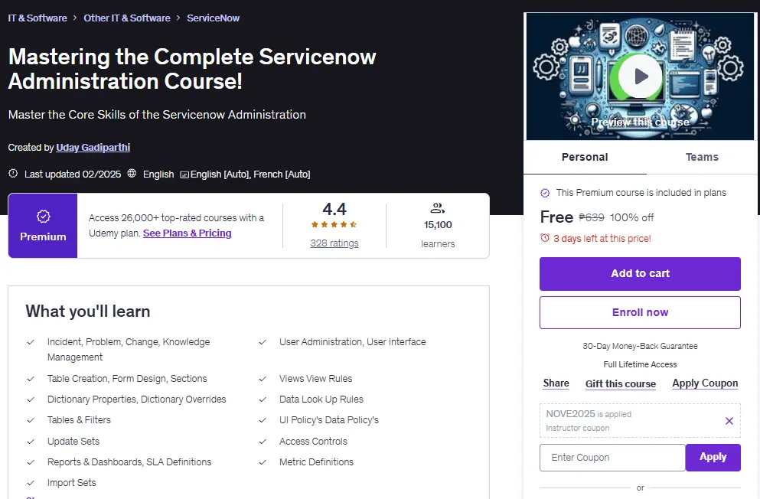Open See Plans & Pricing link
This screenshot has width=760, height=499.
(187, 233)
